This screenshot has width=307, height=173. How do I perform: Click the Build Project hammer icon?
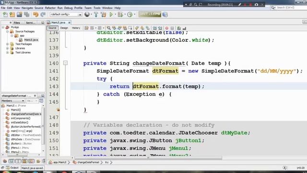click(x=96, y=14)
